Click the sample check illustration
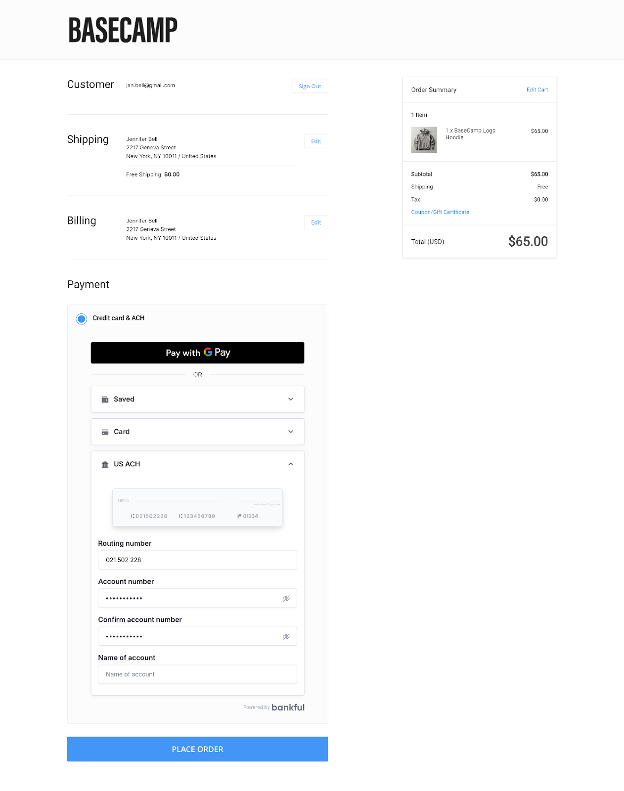The image size is (624, 791). (197, 508)
